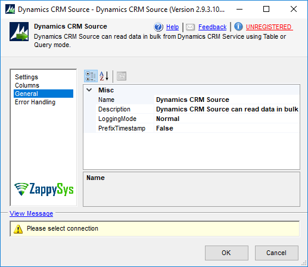Click the Cancel button
Screen dimensions: 308x267
coord(276,253)
